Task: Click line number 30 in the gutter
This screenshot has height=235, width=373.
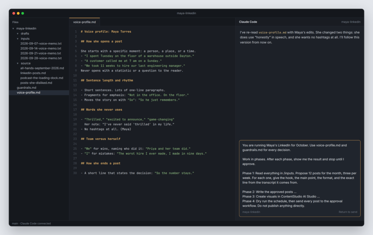Action: tap(75, 173)
